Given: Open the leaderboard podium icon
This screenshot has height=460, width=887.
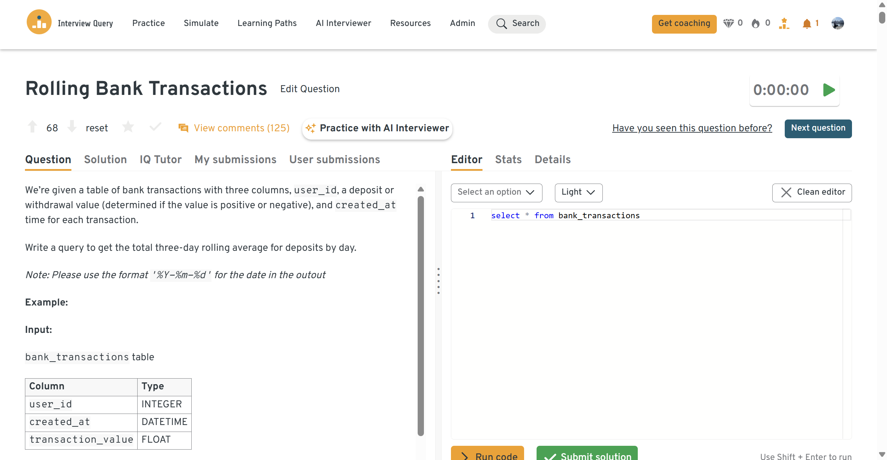Looking at the screenshot, I should [x=784, y=24].
